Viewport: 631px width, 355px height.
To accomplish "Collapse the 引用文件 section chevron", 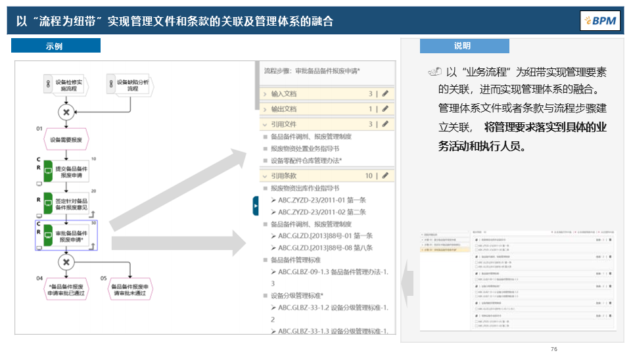I will (x=265, y=124).
